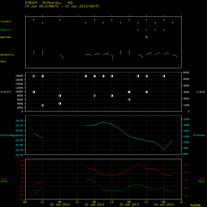Click the pressure peak on cyan line
The width and height of the screenshot is (207, 207).
point(103,122)
